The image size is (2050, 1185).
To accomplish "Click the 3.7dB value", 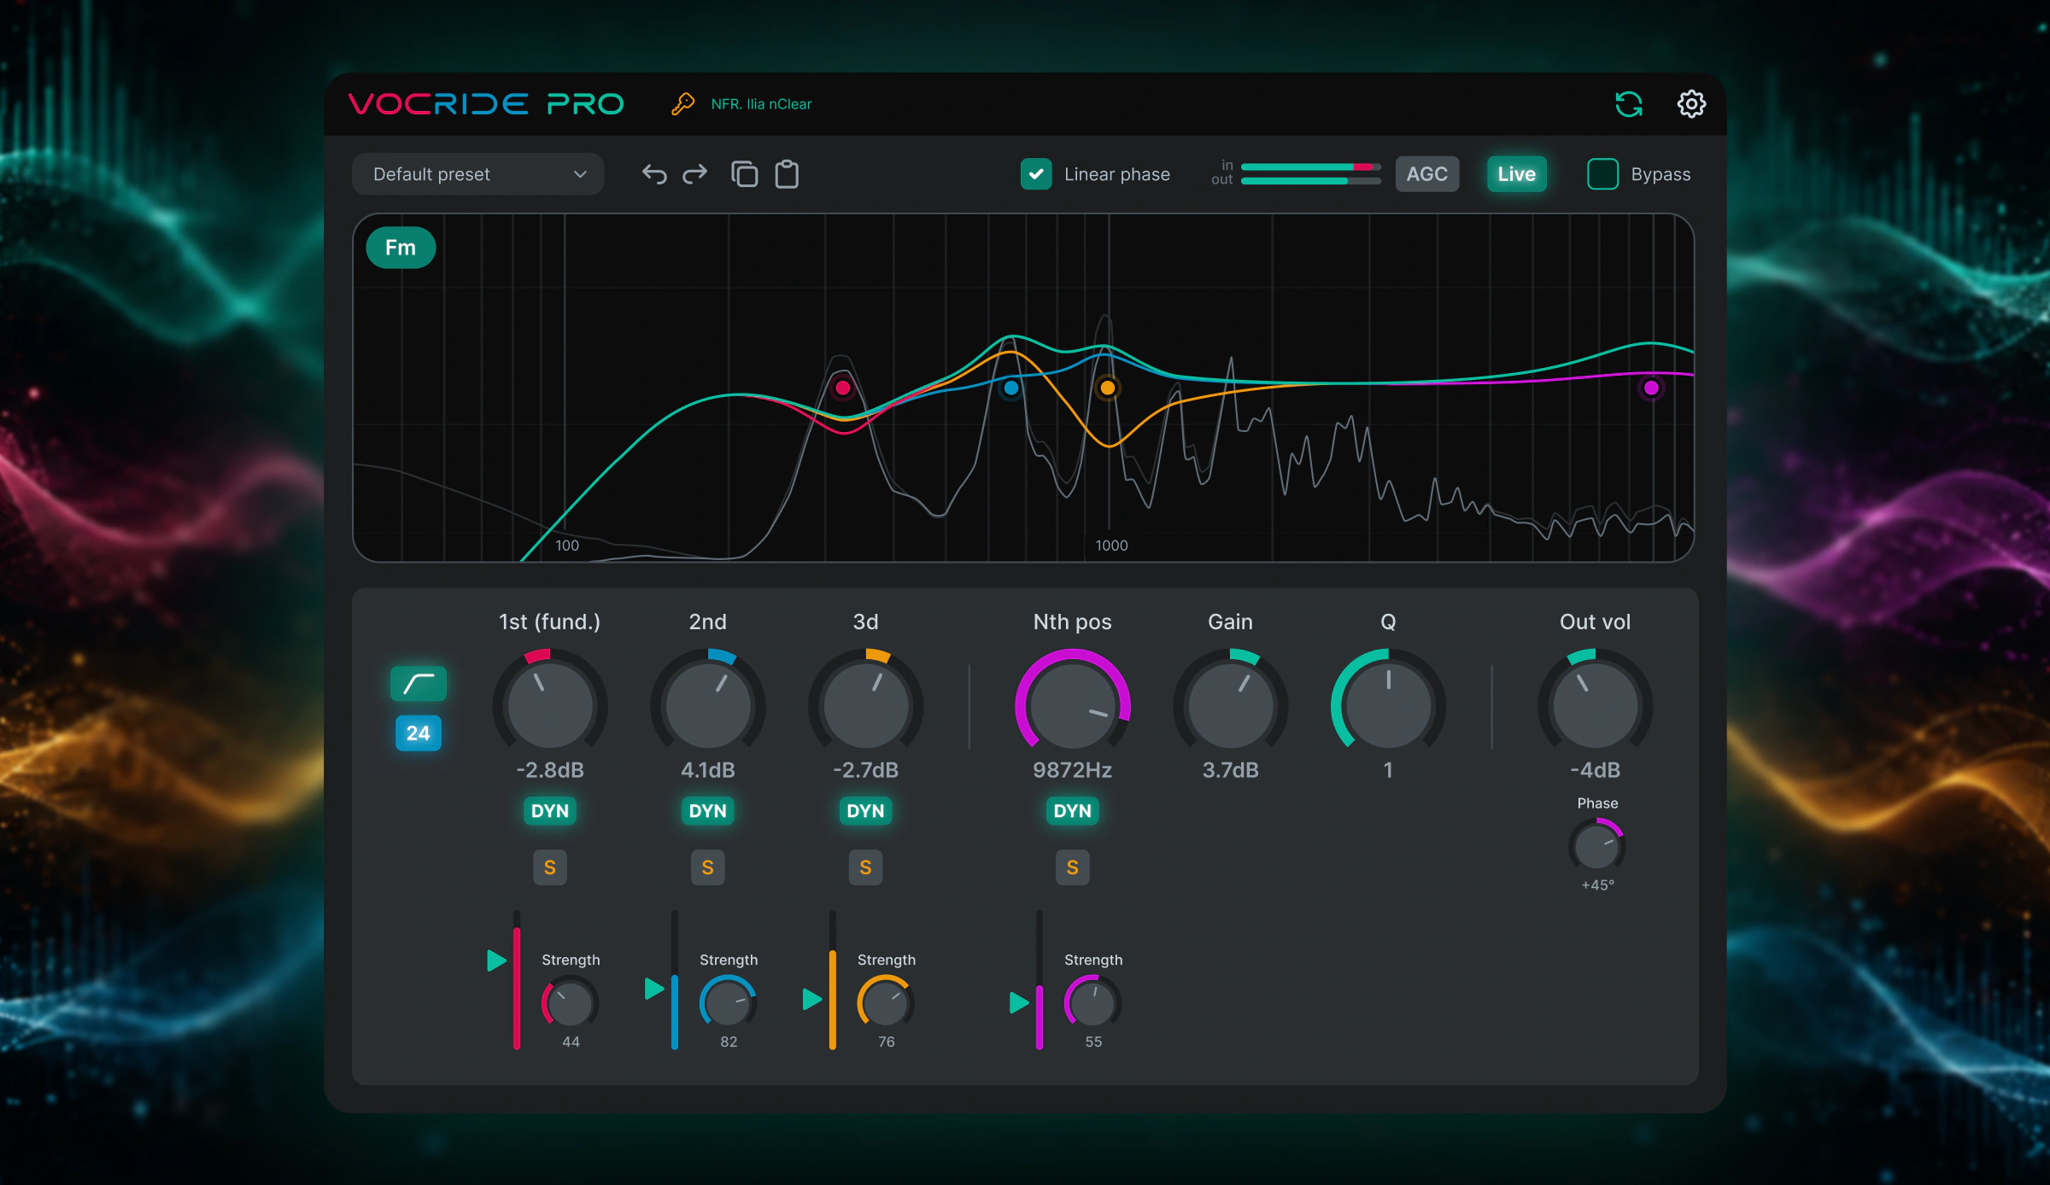I will point(1230,770).
